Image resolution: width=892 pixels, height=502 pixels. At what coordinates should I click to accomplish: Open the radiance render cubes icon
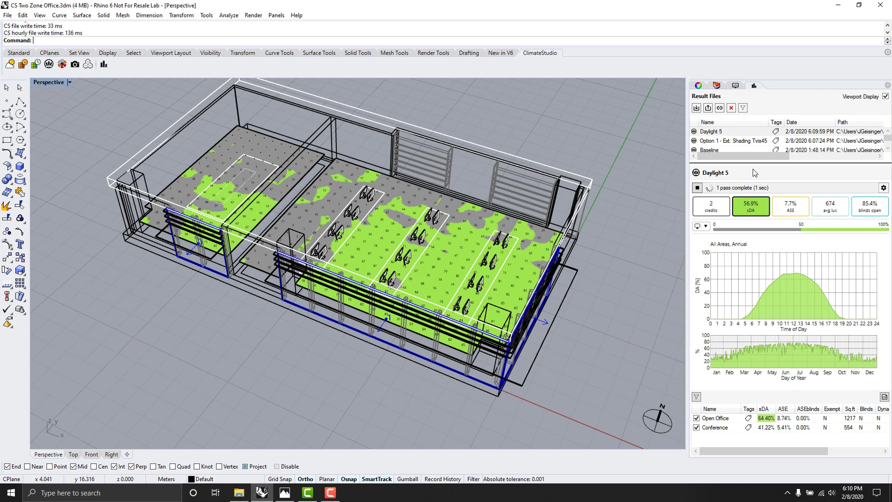click(x=88, y=64)
